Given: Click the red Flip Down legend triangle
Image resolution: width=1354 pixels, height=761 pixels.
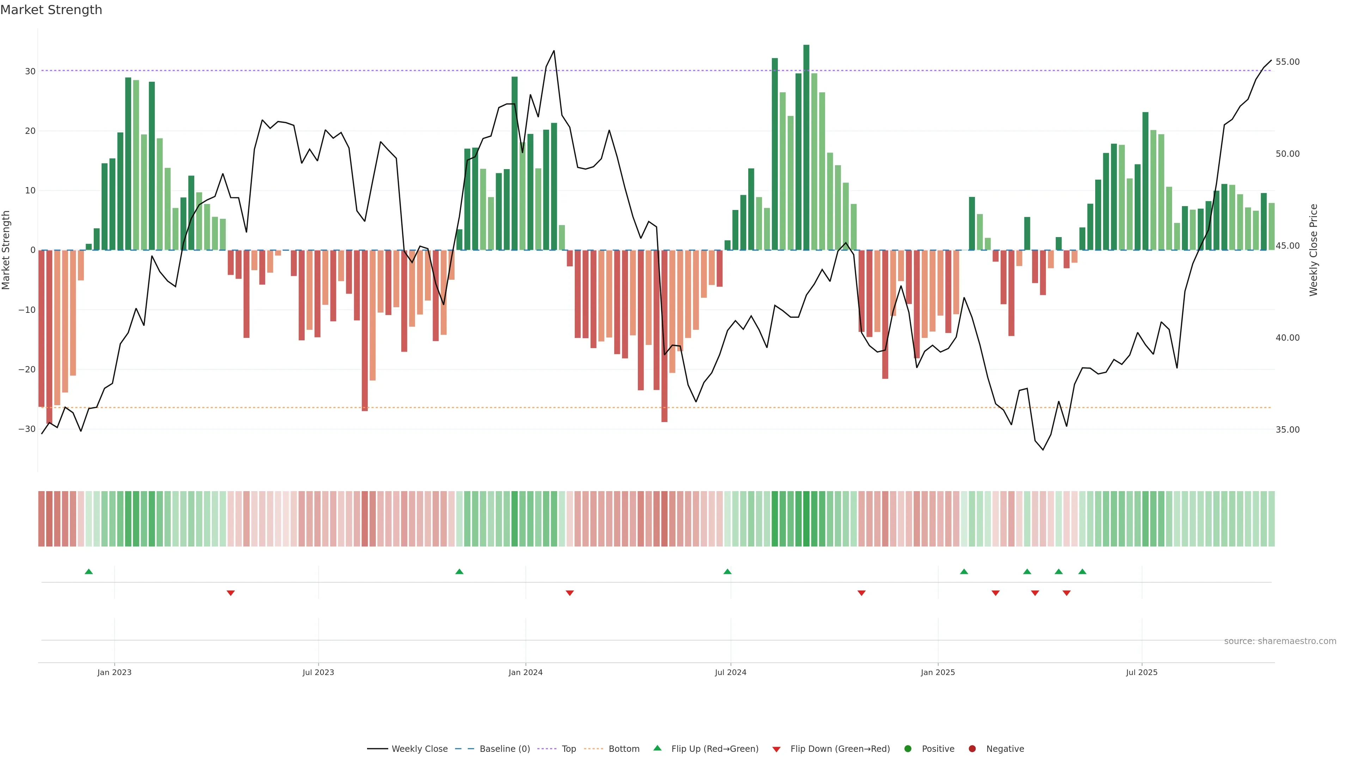Looking at the screenshot, I should tap(776, 749).
